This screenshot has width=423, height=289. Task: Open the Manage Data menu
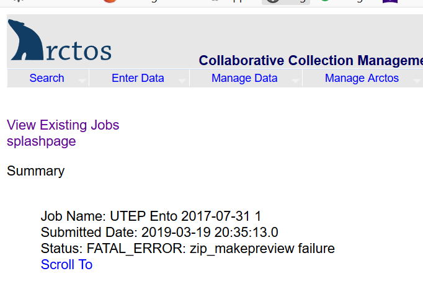(244, 78)
